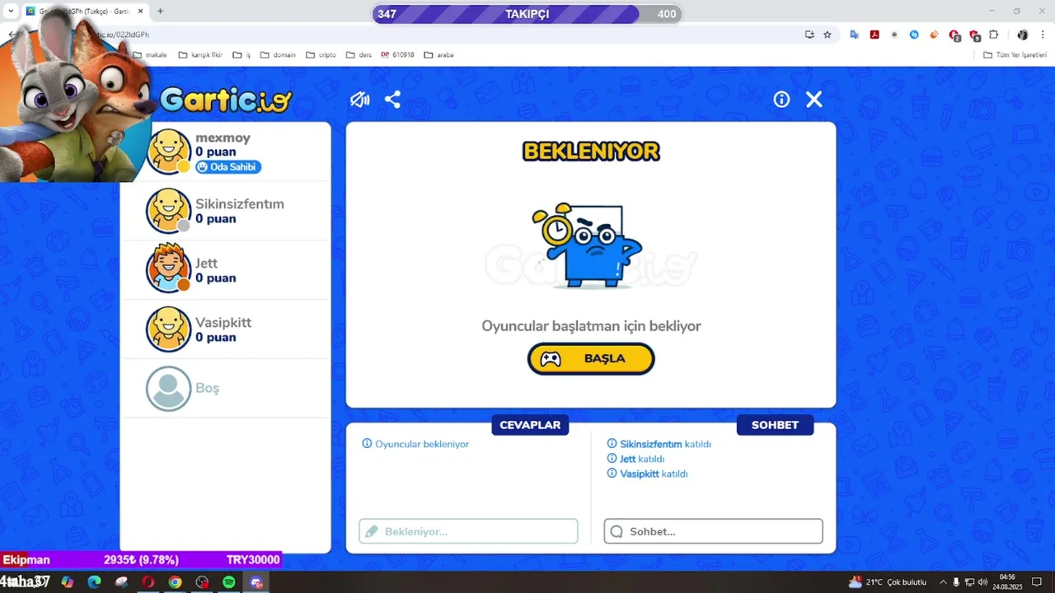Click install app icon in address bar
Screen dimensions: 1055x593
point(809,35)
